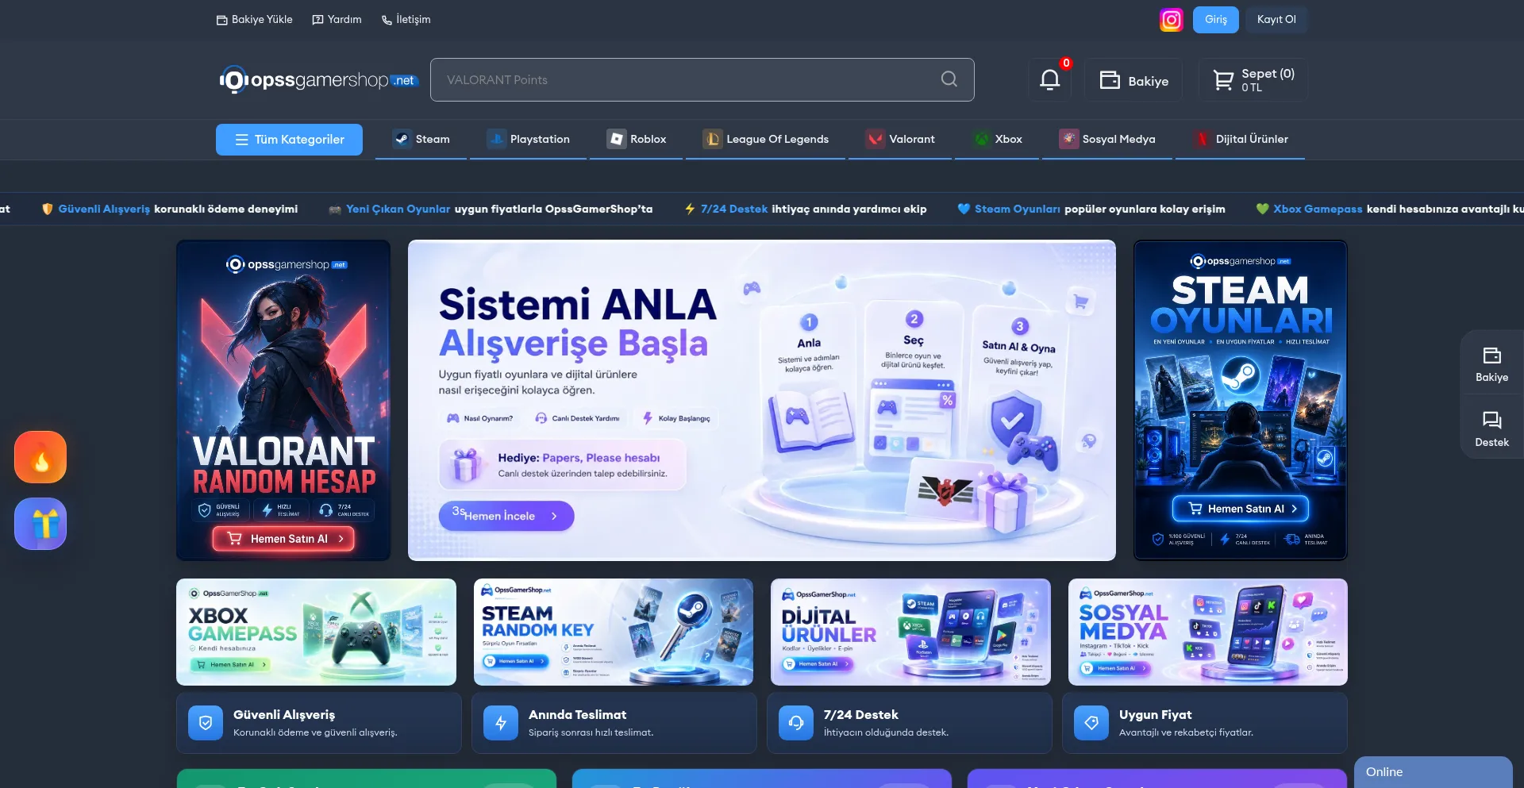Open the Dijital Ürünler category tab
1524x788 pixels.
(1240, 140)
